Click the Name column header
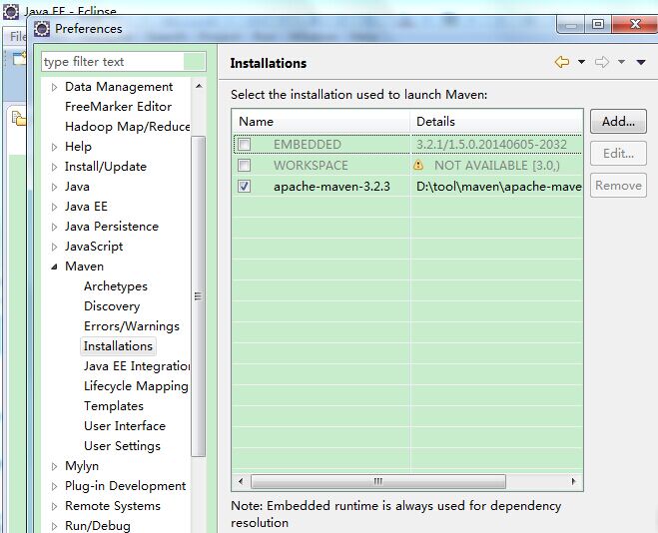The width and height of the screenshot is (658, 533). pyautogui.click(x=321, y=122)
